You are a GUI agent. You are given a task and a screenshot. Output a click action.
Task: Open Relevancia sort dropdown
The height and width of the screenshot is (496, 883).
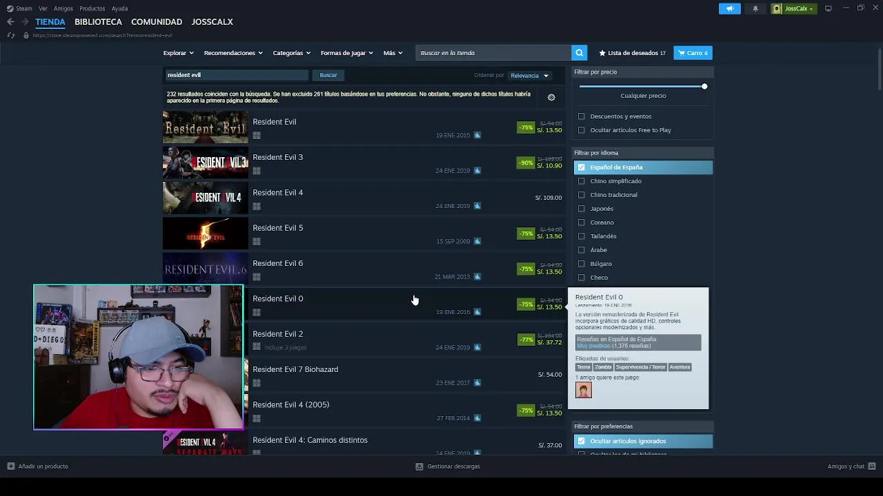[x=530, y=76]
